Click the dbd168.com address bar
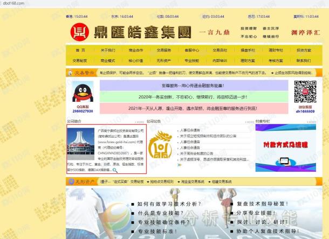The width and height of the screenshot is (329, 239). click(13, 3)
